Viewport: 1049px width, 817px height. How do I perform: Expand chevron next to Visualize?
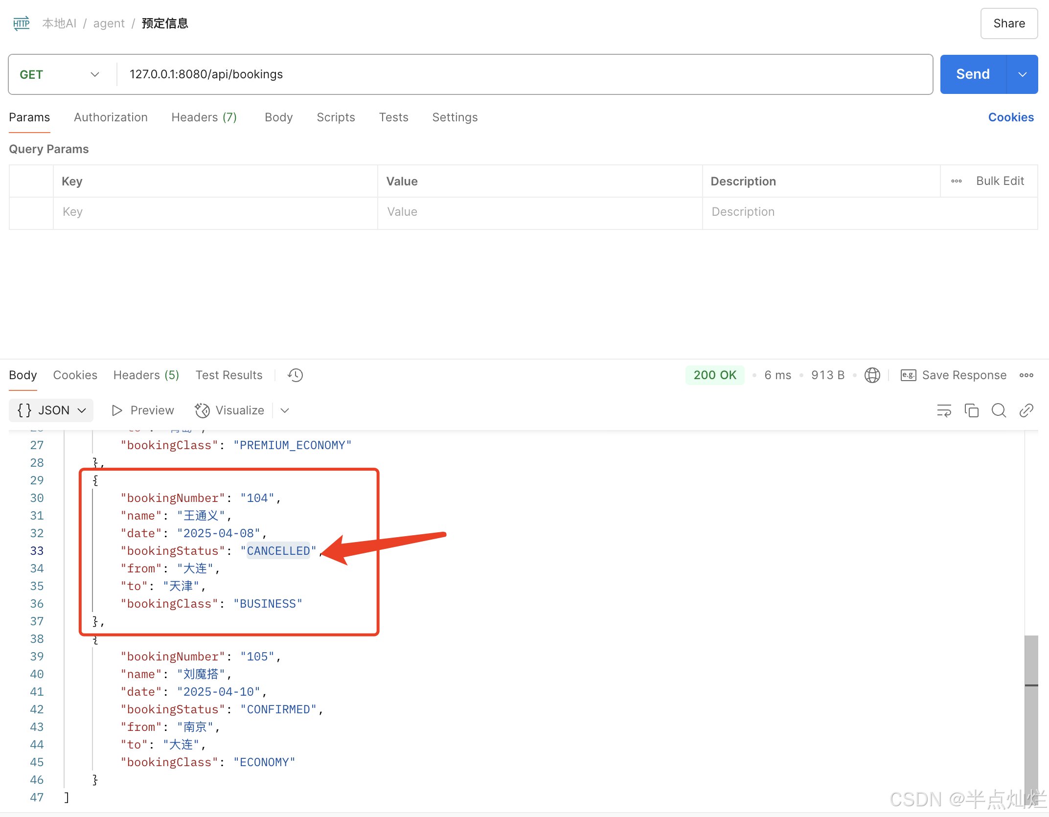pos(285,410)
